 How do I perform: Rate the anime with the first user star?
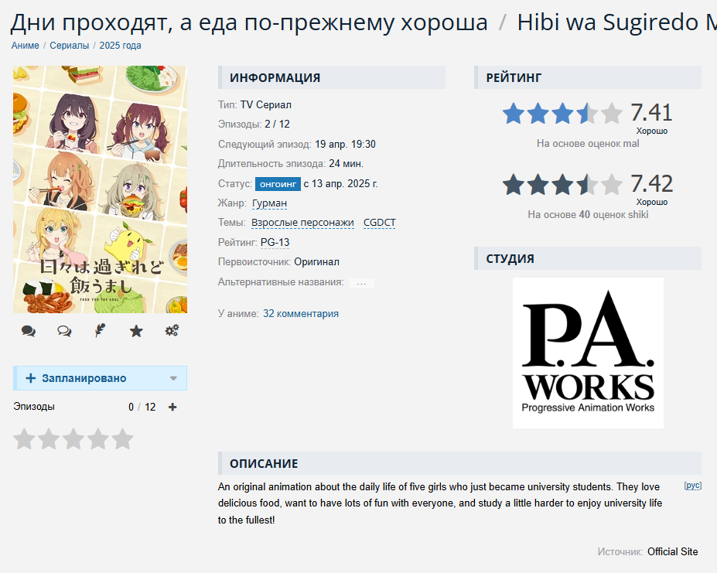point(24,439)
